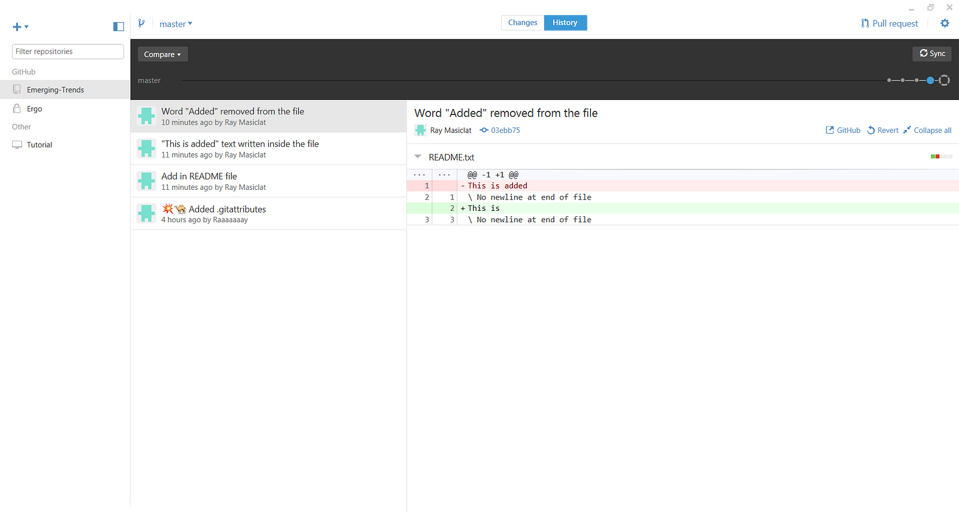Collapse all file diffs

point(927,131)
